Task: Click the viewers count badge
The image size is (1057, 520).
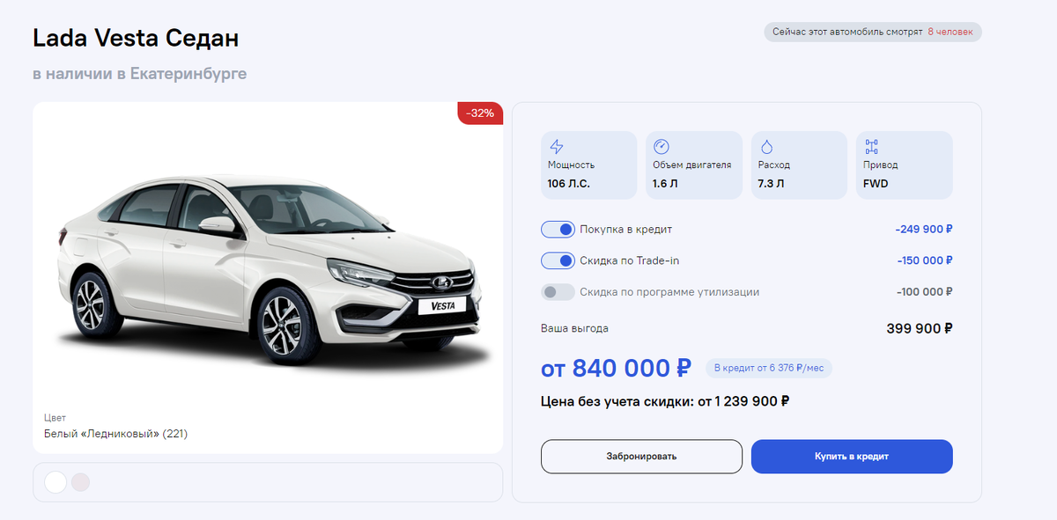Action: click(872, 32)
